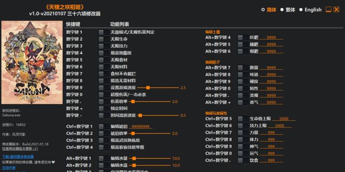
Task: Enable 锻造无需材料 toggle
Action: (103, 81)
